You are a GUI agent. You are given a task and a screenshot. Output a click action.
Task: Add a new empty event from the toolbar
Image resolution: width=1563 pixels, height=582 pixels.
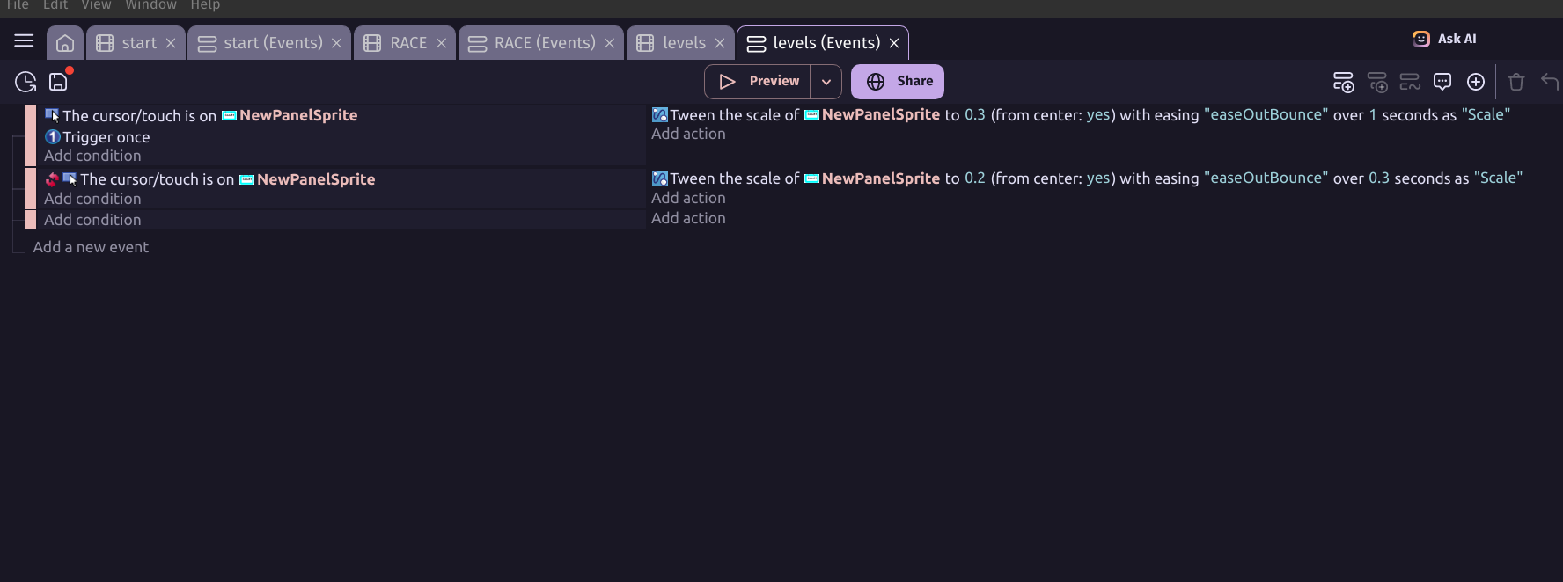click(x=1343, y=82)
